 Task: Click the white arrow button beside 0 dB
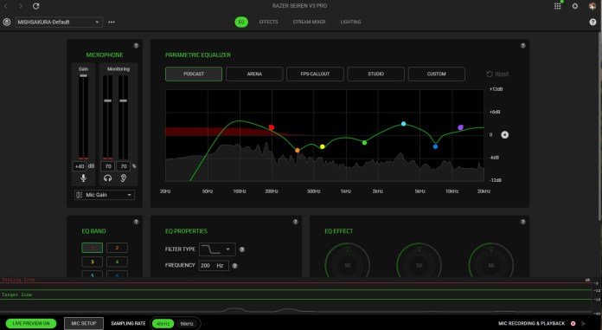(x=504, y=134)
